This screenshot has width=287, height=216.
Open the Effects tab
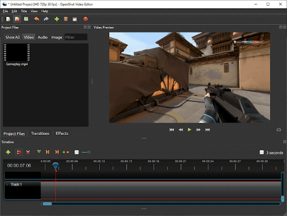pyautogui.click(x=62, y=133)
